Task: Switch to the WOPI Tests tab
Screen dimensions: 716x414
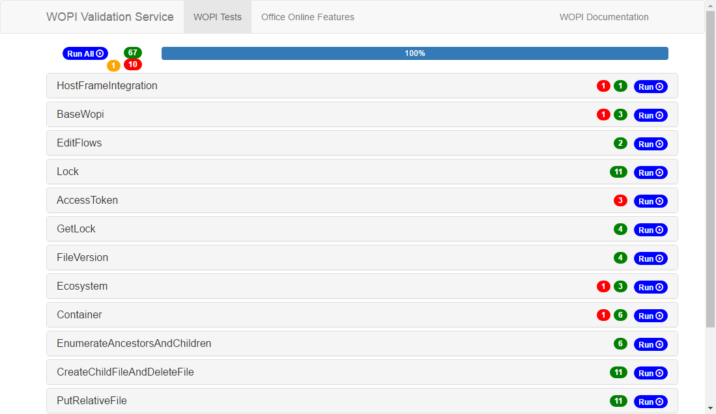Action: tap(218, 17)
